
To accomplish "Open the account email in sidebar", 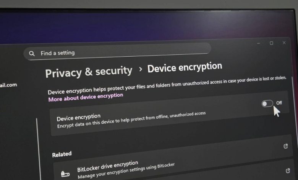I will pyautogui.click(x=8, y=85).
